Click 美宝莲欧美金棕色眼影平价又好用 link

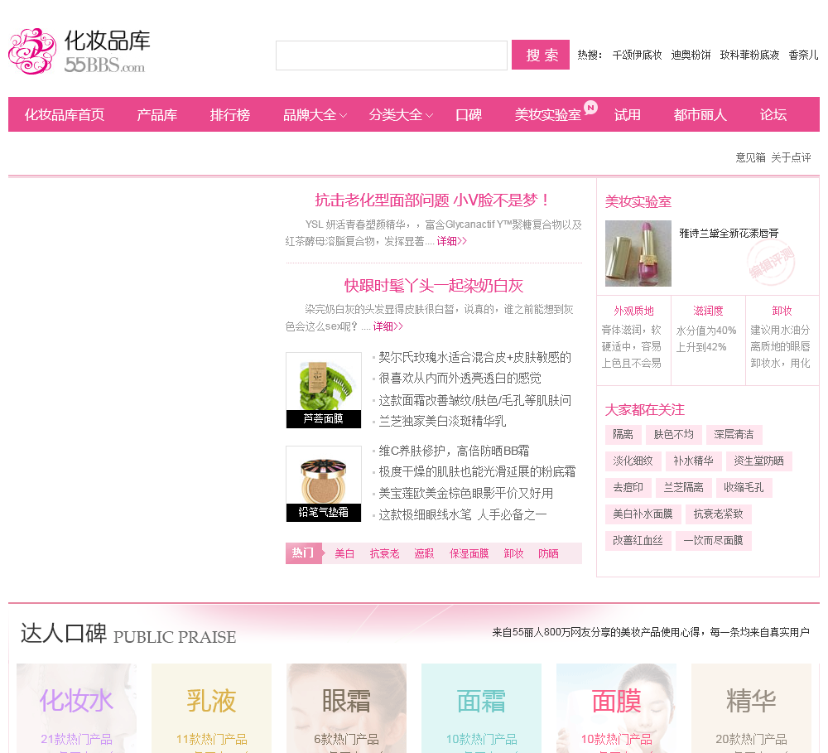[x=465, y=493]
